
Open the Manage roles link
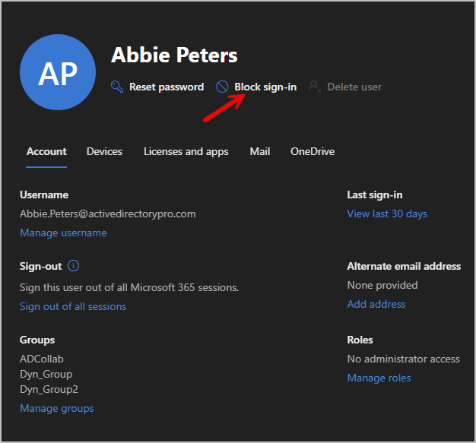379,378
